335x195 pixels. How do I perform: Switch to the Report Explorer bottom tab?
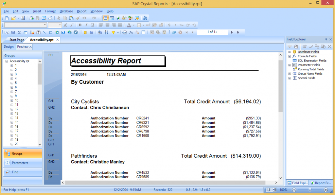(321, 183)
